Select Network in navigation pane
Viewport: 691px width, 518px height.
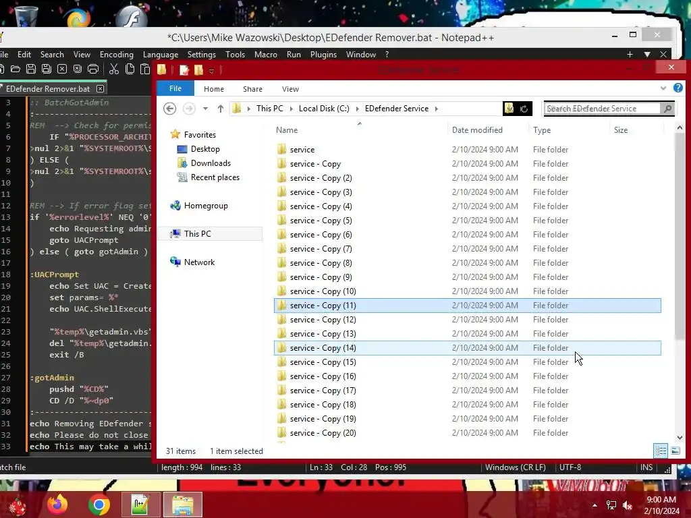click(x=199, y=262)
